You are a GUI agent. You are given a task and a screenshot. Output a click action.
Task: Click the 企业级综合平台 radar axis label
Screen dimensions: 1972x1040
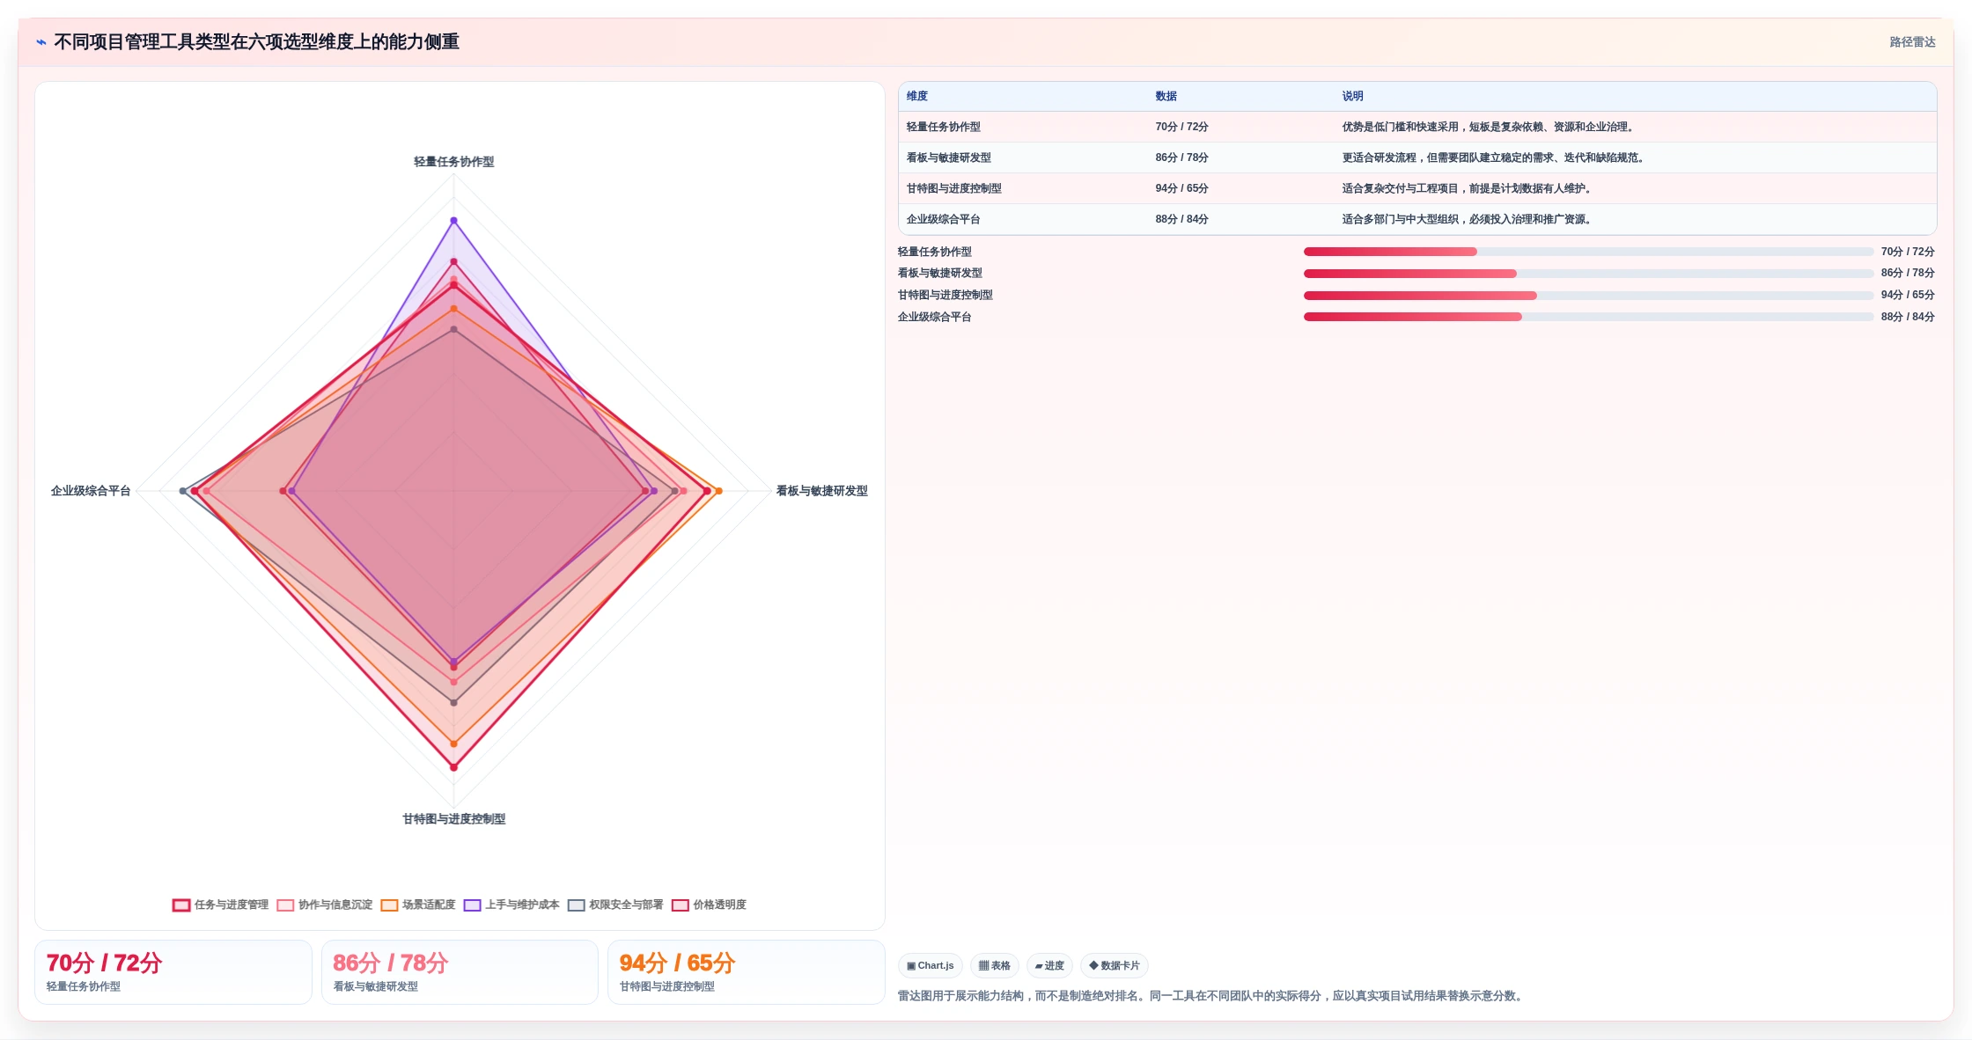point(91,491)
